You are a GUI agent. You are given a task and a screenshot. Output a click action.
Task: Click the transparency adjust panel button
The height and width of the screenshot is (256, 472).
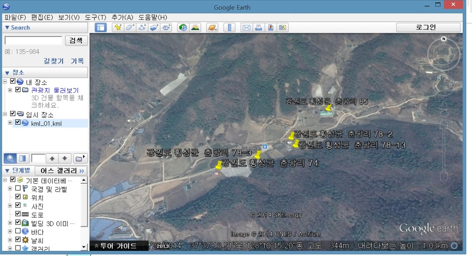coord(23,158)
